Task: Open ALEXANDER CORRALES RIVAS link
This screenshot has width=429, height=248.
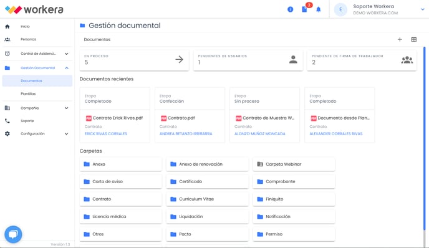Action: (x=335, y=134)
